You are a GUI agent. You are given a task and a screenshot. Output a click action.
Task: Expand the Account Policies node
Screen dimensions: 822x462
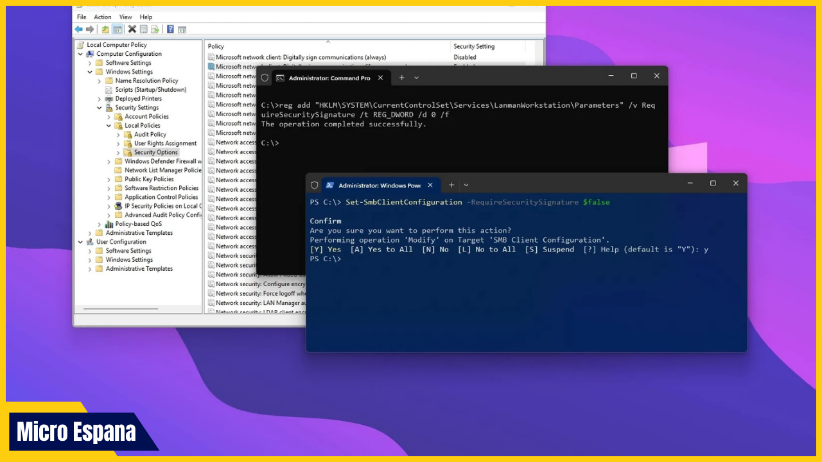tap(109, 117)
